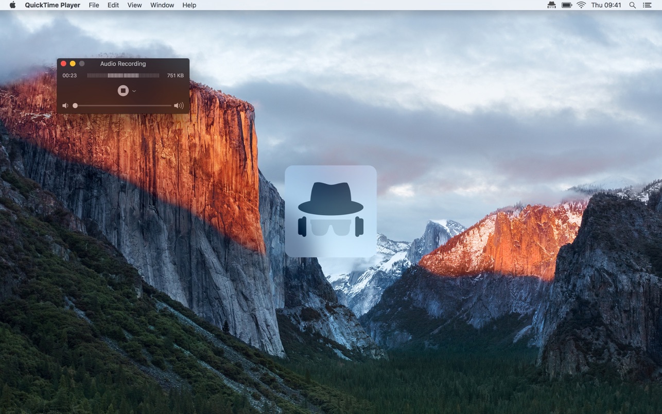Click the volume slider knob
Screen dimensions: 662x414
tap(75, 106)
